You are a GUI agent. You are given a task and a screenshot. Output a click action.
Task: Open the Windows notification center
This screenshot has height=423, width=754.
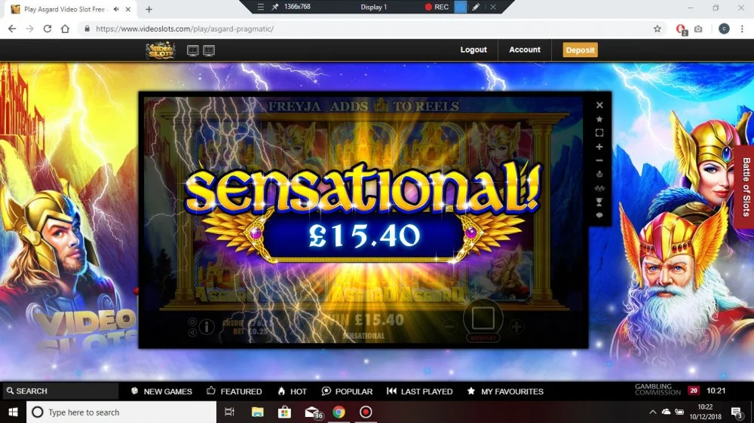click(x=737, y=412)
